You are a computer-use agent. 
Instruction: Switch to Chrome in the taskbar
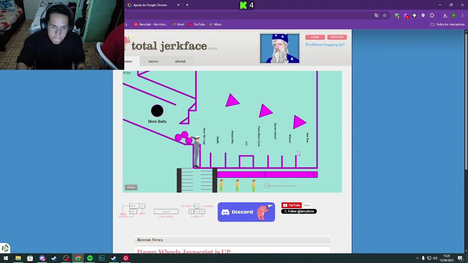(78, 258)
